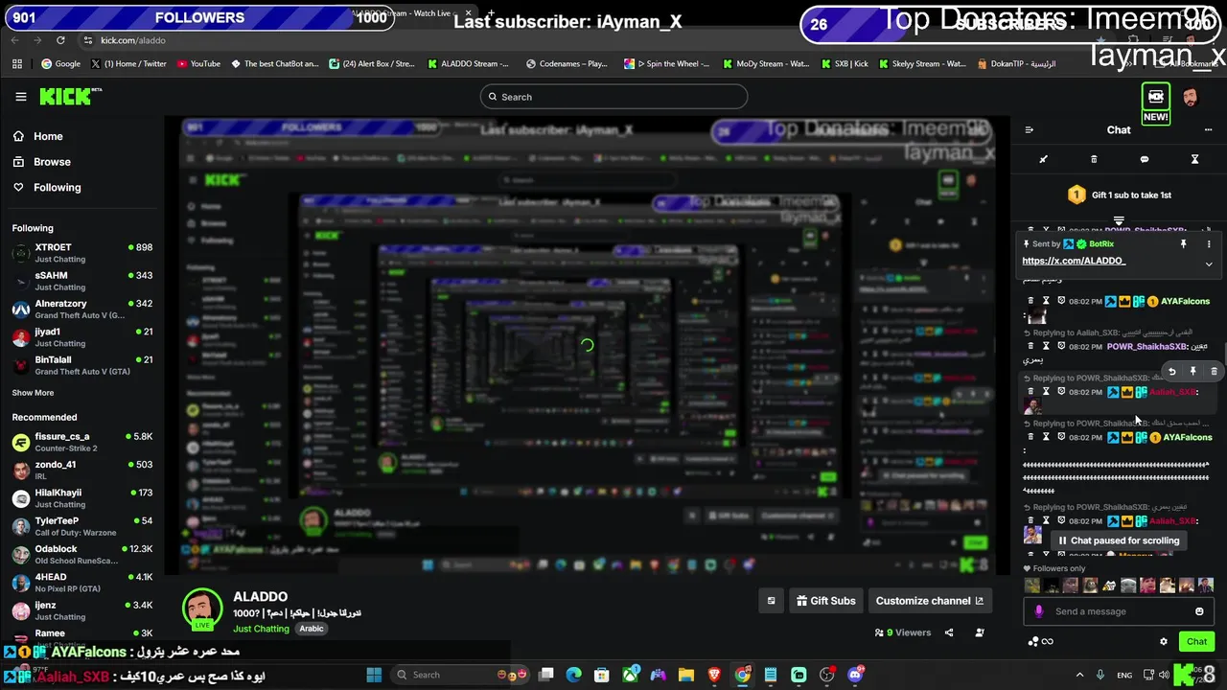
Task: Delete the POWR_ShaikhaSXB chat message
Action: coord(1030,346)
